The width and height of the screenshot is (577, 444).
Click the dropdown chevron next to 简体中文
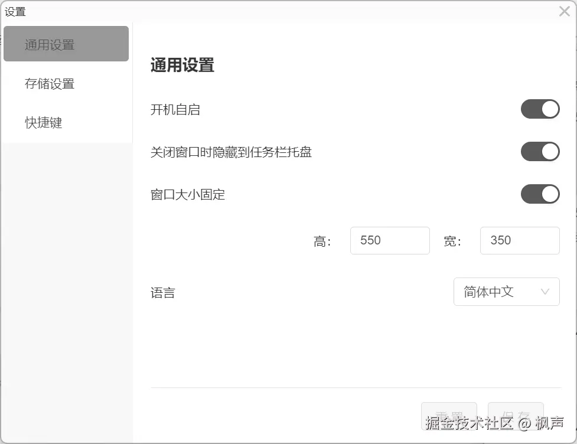pos(545,292)
